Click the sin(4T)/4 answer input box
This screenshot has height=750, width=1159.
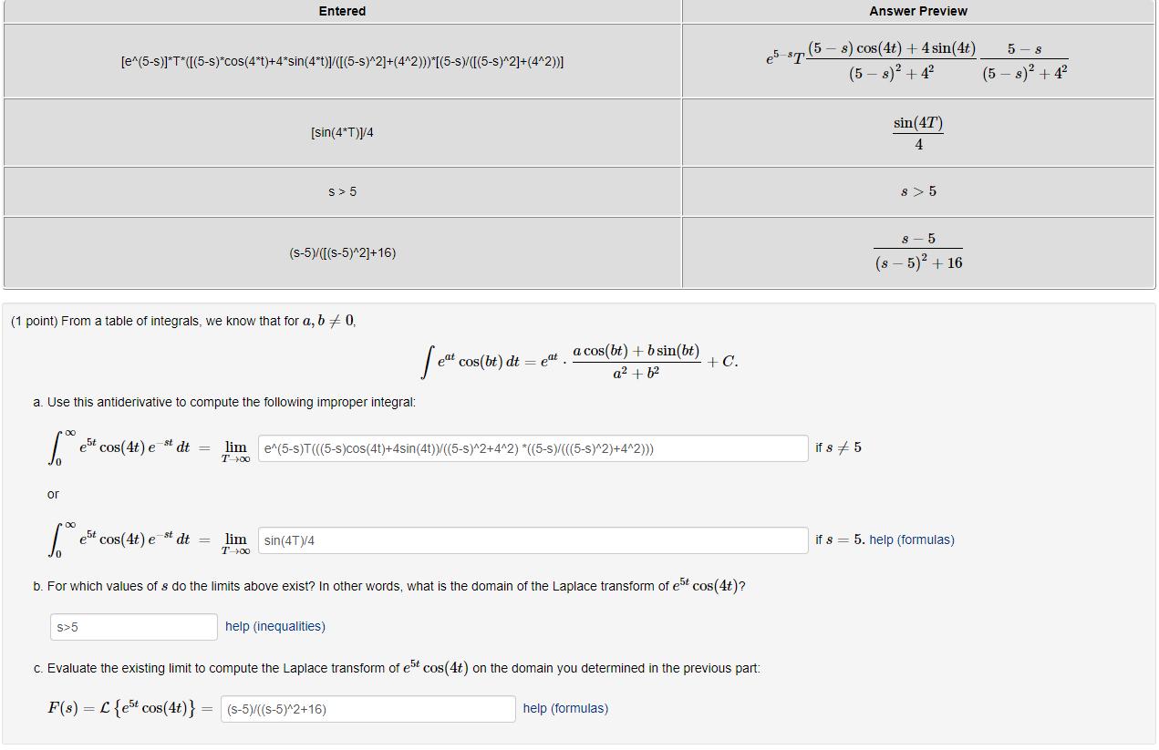[532, 539]
